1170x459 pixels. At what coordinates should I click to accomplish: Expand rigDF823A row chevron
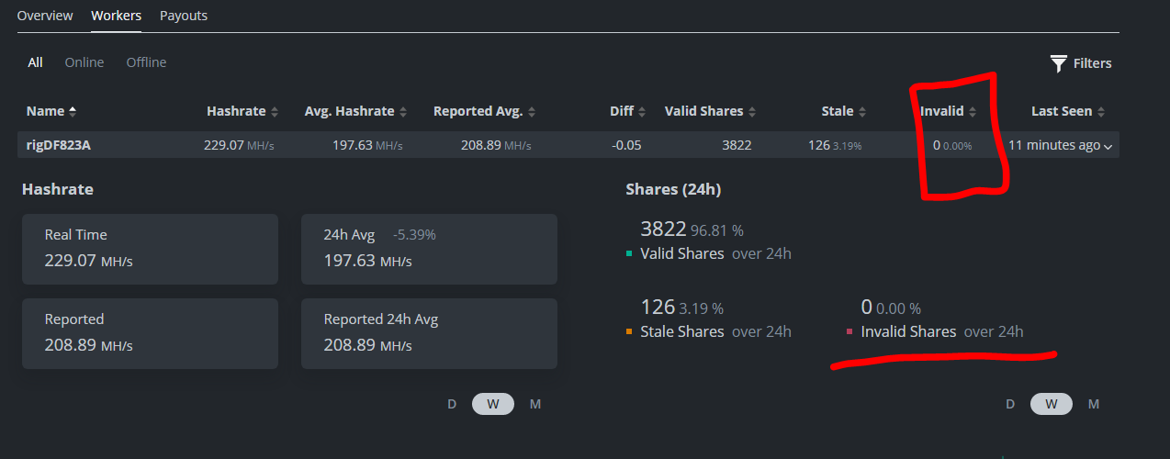1108,147
